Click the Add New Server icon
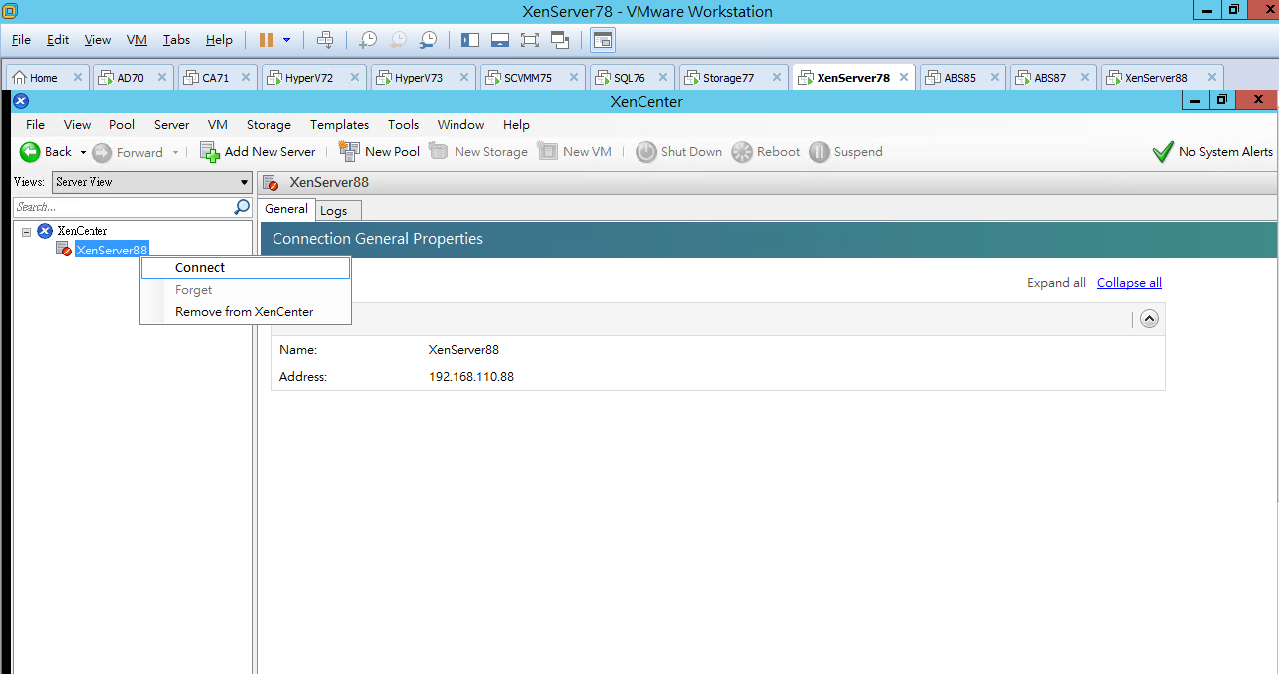This screenshot has width=1279, height=674. [x=209, y=152]
